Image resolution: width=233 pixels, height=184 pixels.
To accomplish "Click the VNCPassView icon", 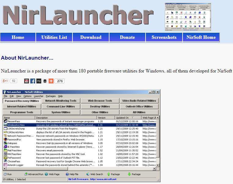I will [x=6, y=154].
